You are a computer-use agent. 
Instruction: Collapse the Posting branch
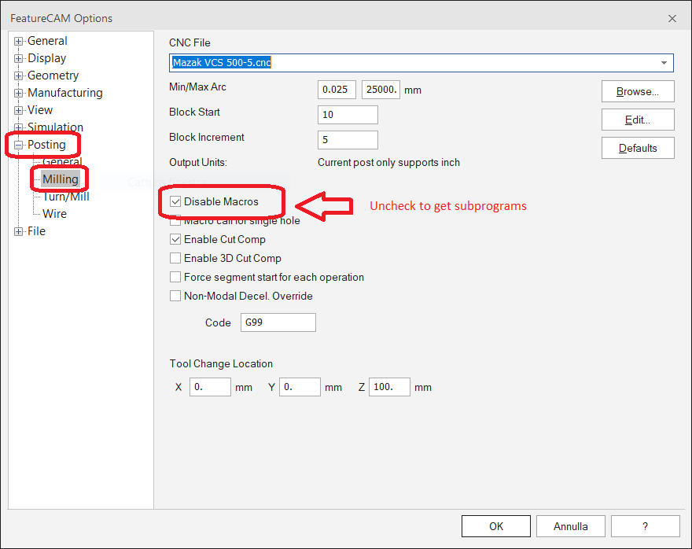click(x=17, y=144)
